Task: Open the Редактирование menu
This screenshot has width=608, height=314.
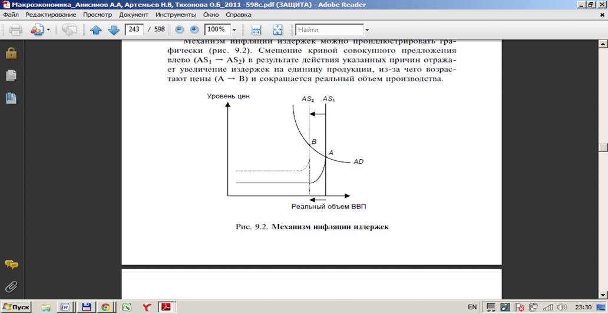Action: [x=51, y=15]
